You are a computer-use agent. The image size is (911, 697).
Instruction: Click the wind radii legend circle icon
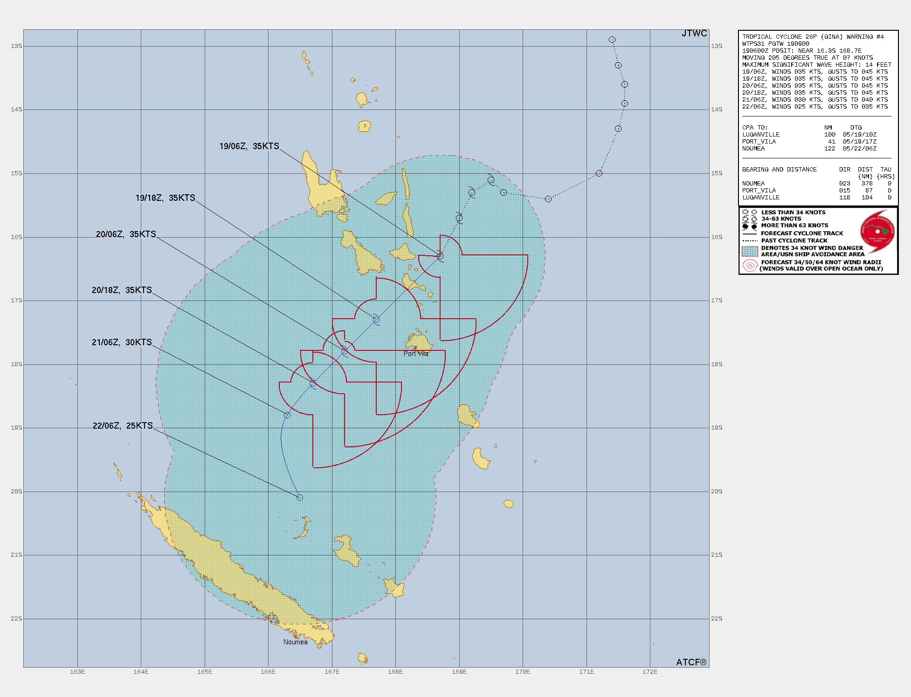(x=750, y=266)
